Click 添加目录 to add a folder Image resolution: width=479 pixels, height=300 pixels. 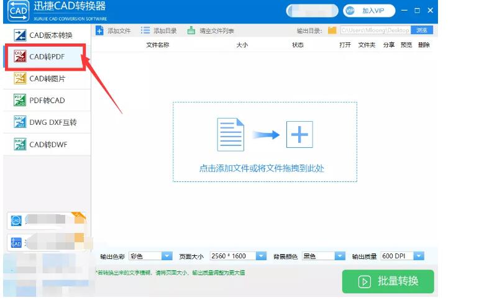(159, 30)
